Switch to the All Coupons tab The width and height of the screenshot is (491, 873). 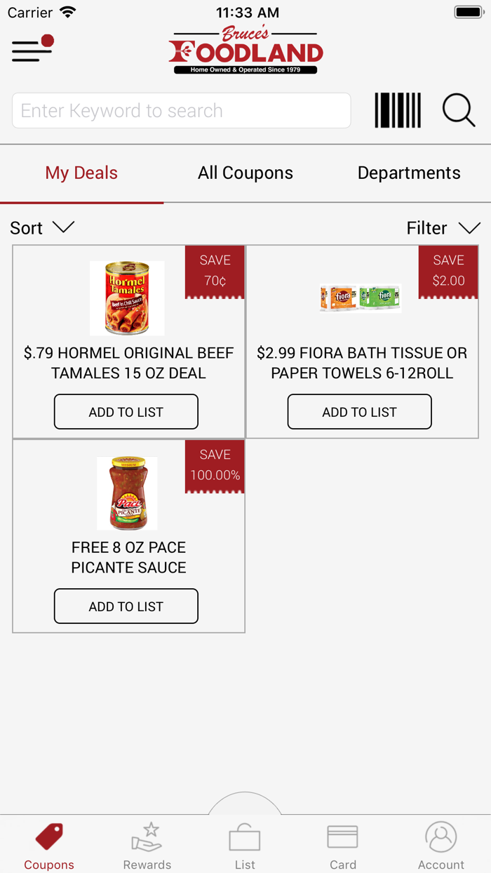point(245,173)
